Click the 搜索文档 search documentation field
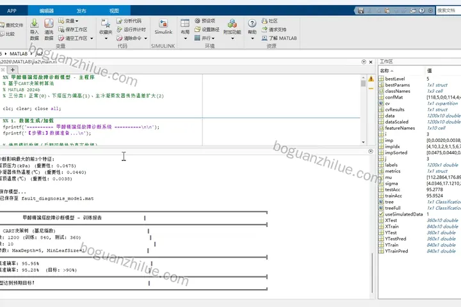 [448, 11]
